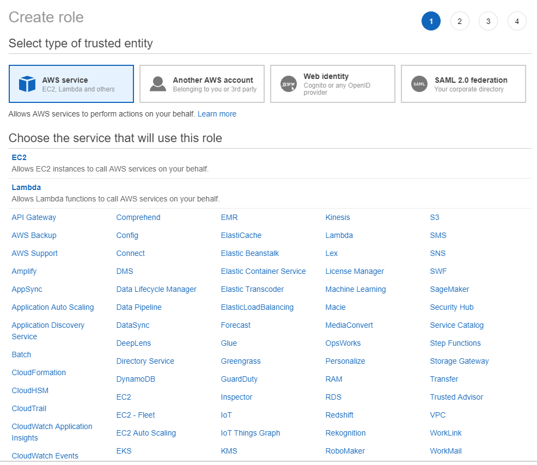
Task: Pick the AppSync service link
Action: 27,289
